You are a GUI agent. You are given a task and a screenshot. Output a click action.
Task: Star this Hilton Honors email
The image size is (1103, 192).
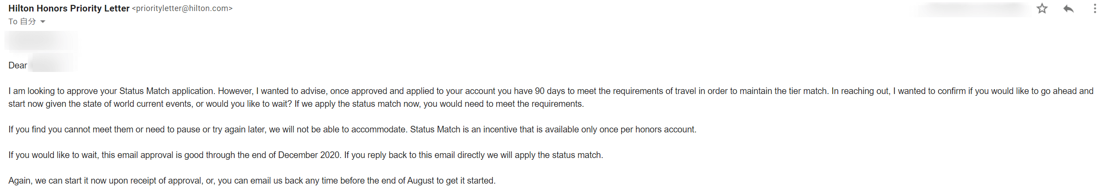point(1042,8)
